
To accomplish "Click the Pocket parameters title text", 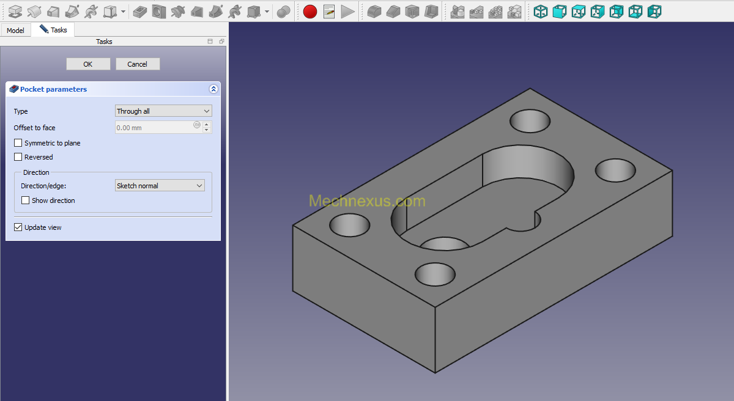I will click(53, 89).
